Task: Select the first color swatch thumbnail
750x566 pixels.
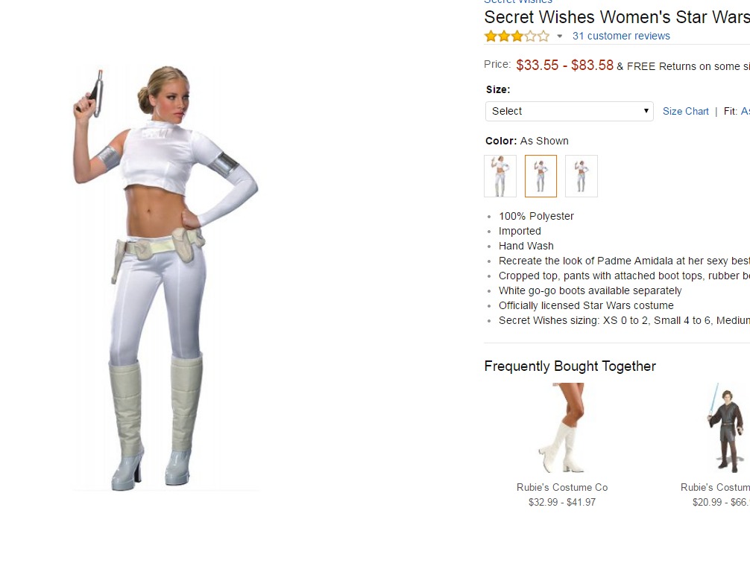Action: [x=500, y=176]
